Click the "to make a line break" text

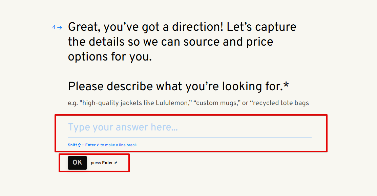[x=119, y=145]
